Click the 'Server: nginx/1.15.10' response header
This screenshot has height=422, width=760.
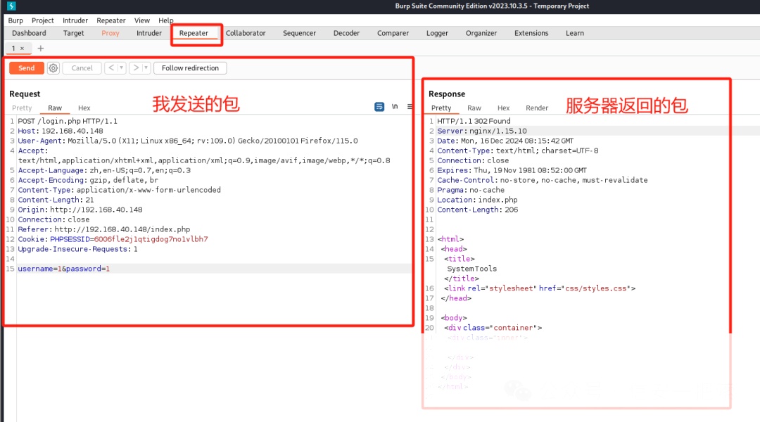482,131
